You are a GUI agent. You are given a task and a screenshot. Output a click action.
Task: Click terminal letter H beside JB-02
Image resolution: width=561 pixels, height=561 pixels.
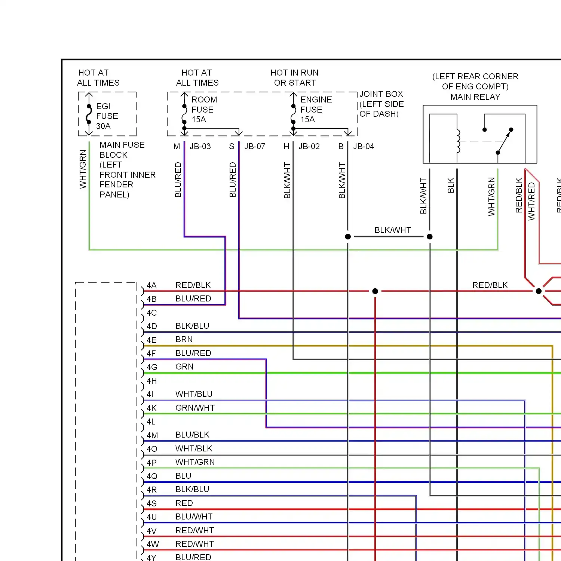point(286,147)
